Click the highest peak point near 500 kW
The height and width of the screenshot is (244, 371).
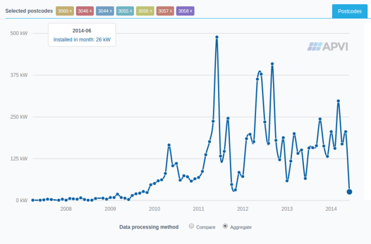tap(217, 37)
